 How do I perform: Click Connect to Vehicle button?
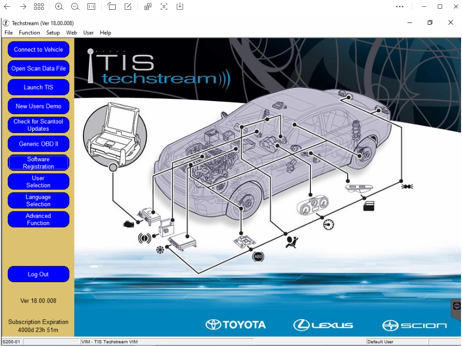(38, 49)
